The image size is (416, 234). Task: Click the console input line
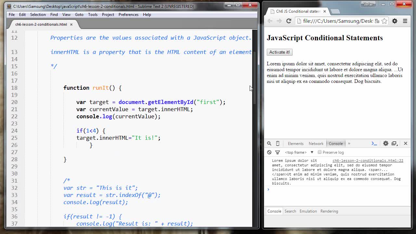pos(337,189)
